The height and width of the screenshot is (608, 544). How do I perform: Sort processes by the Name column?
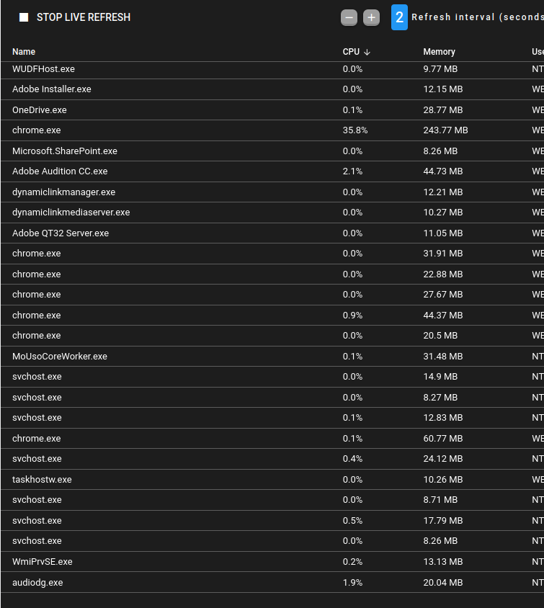(x=23, y=51)
